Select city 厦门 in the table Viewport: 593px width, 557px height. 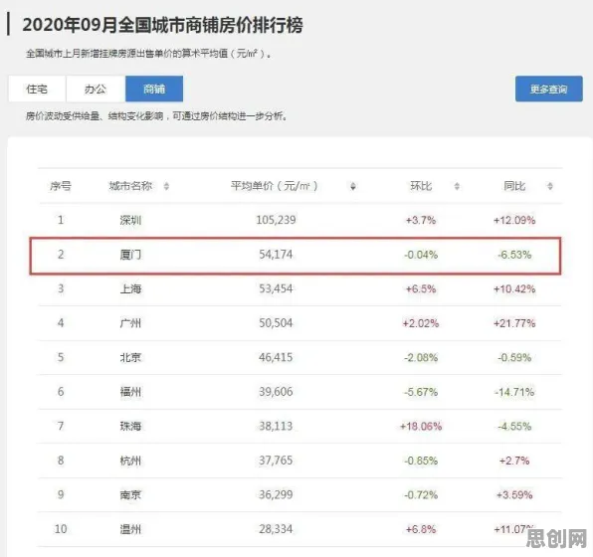point(130,255)
